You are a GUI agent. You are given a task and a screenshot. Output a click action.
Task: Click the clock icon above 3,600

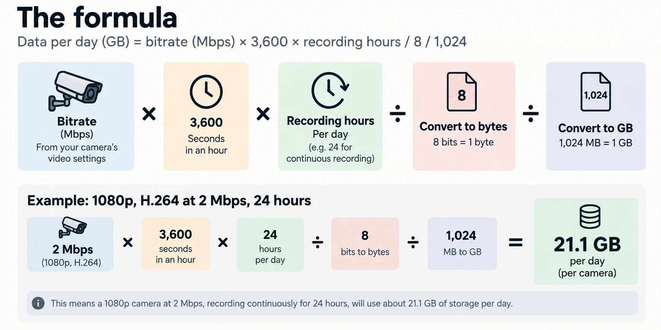(x=206, y=92)
